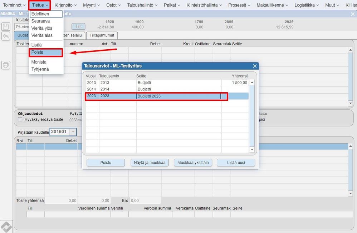The height and width of the screenshot is (233, 357).
Task: Expand the Toiminnot menu
Action: (x=14, y=5)
